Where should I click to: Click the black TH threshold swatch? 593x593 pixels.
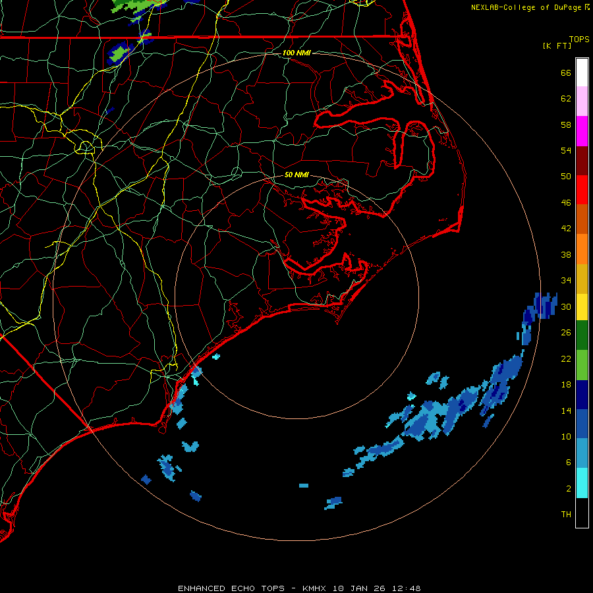tap(582, 513)
